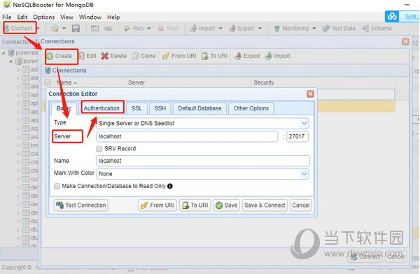Stop the running query
Image resolution: width=420 pixels, height=274 pixels.
click(x=168, y=28)
